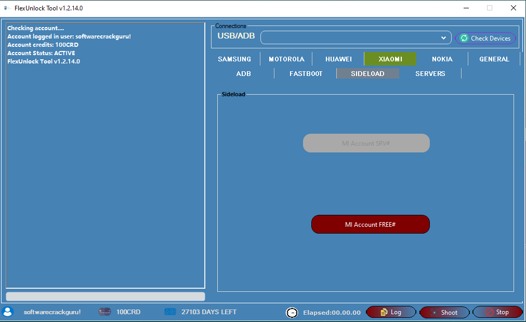Click the elapsed time clock icon
526x322 pixels.
(292, 313)
